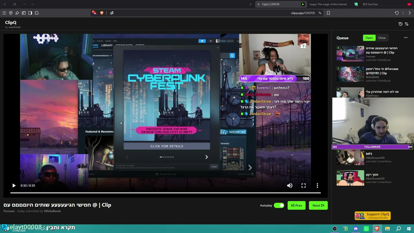The image size is (414, 233).
Task: Seek on the video progress bar
Action: click(165, 193)
